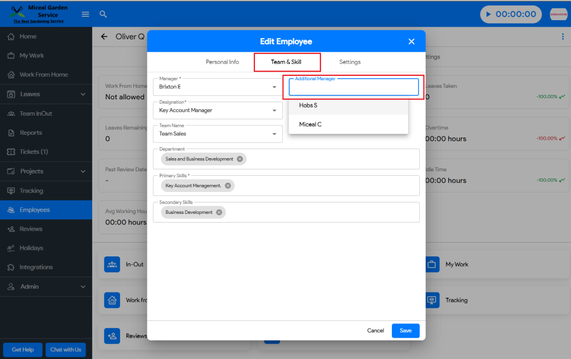Open the Designation dropdown
Viewport: 571px width, 359px height.
click(x=274, y=111)
